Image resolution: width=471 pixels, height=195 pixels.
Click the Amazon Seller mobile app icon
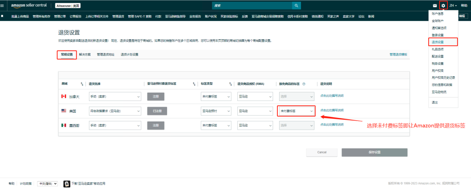(67, 184)
